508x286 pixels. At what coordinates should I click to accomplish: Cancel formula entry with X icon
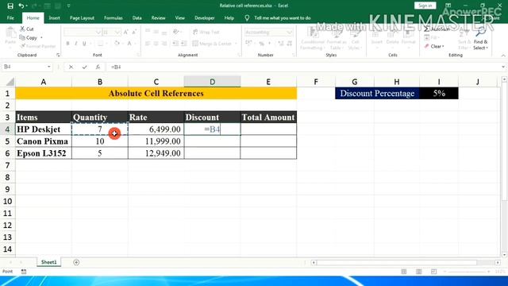pos(71,67)
